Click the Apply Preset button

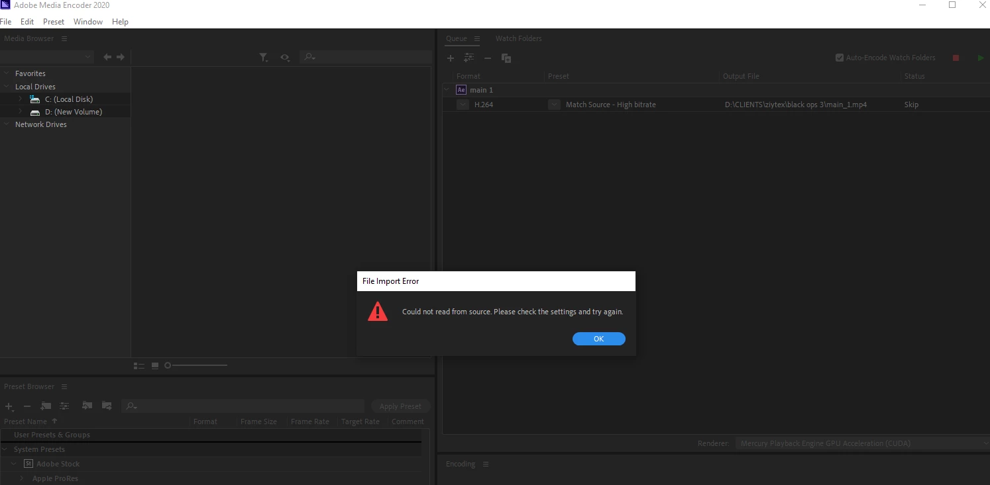401,406
